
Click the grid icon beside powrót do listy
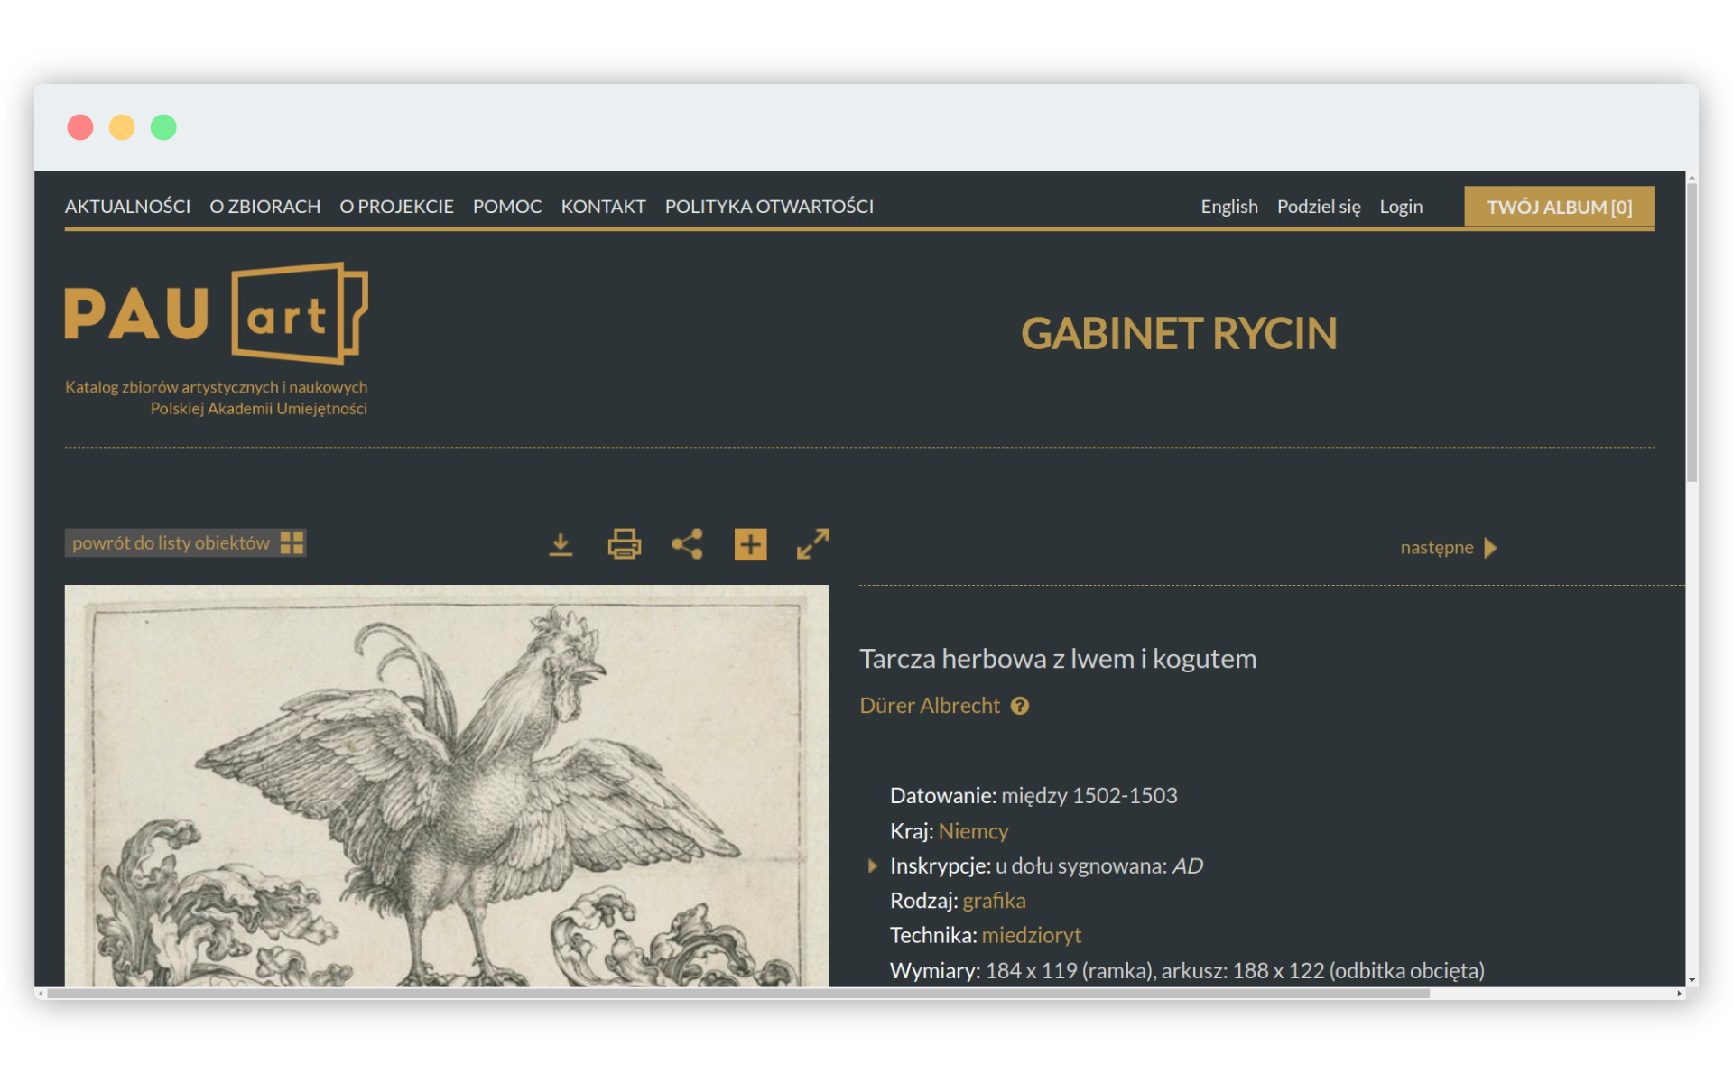point(292,542)
